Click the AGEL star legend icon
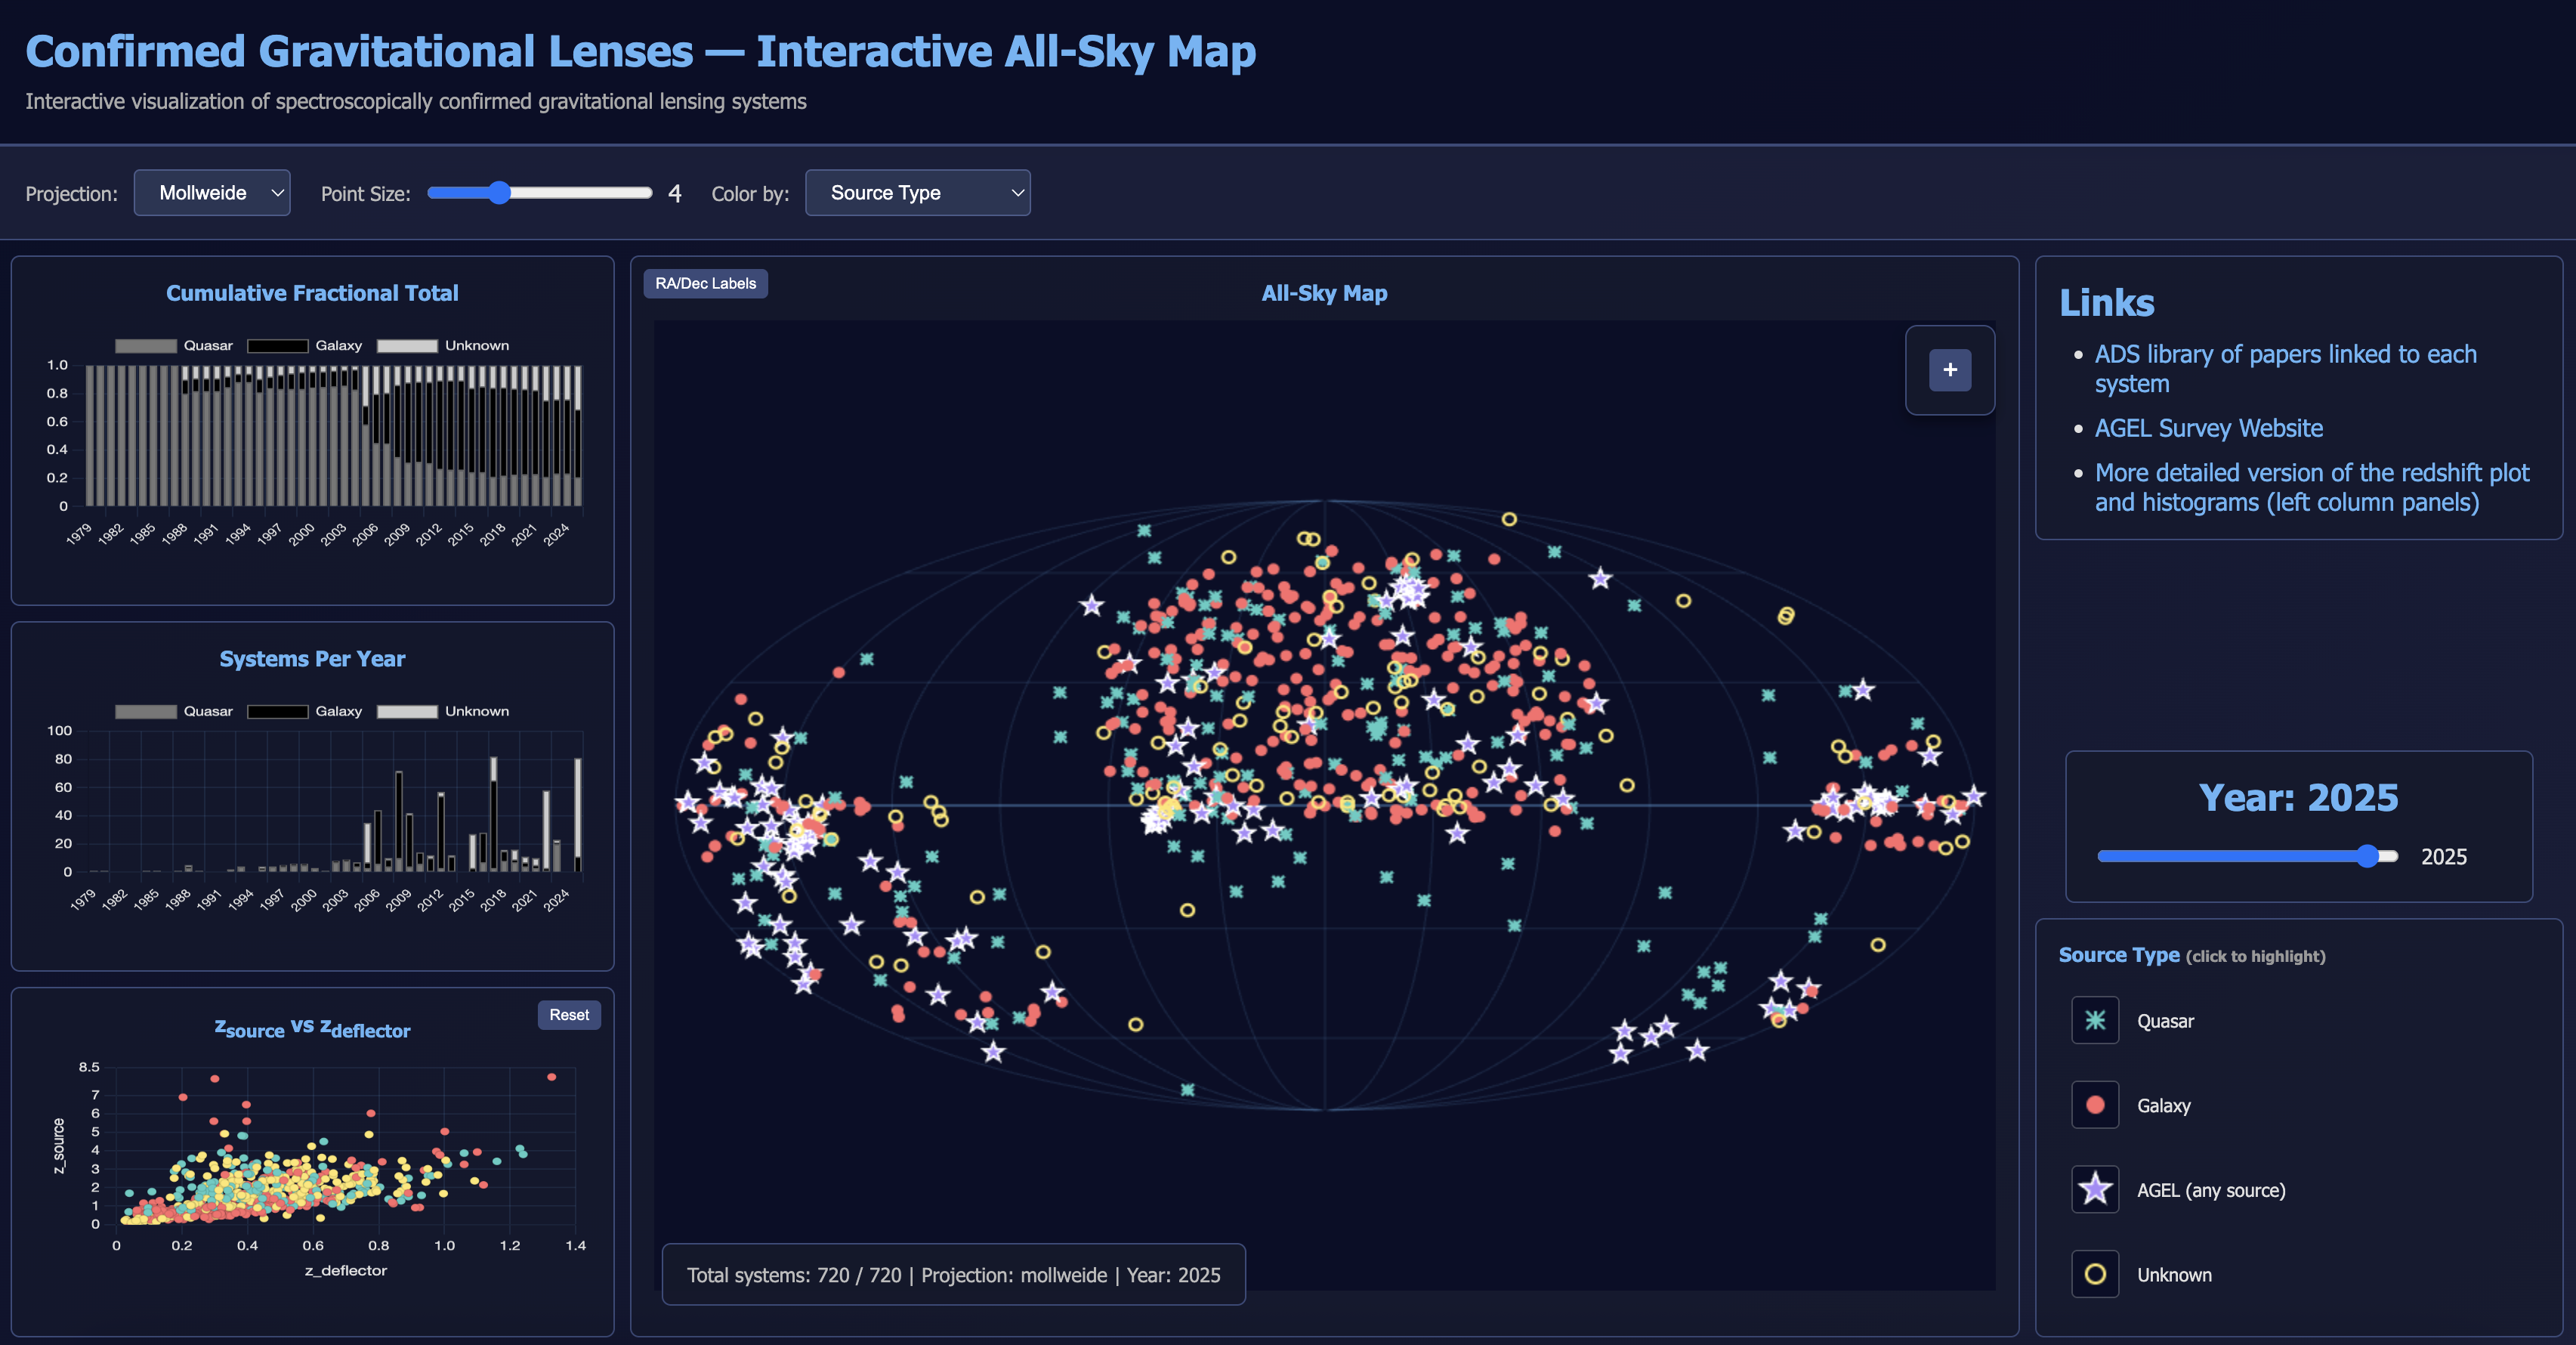 pos(2095,1189)
